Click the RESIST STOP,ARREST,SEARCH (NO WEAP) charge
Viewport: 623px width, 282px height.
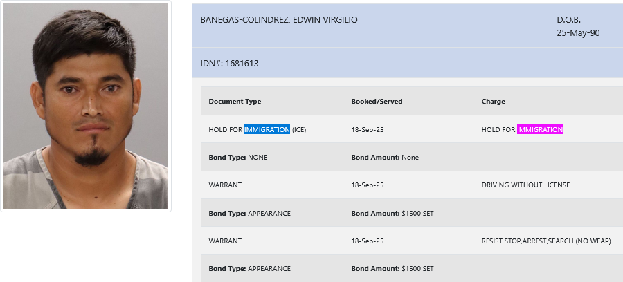pyautogui.click(x=546, y=241)
